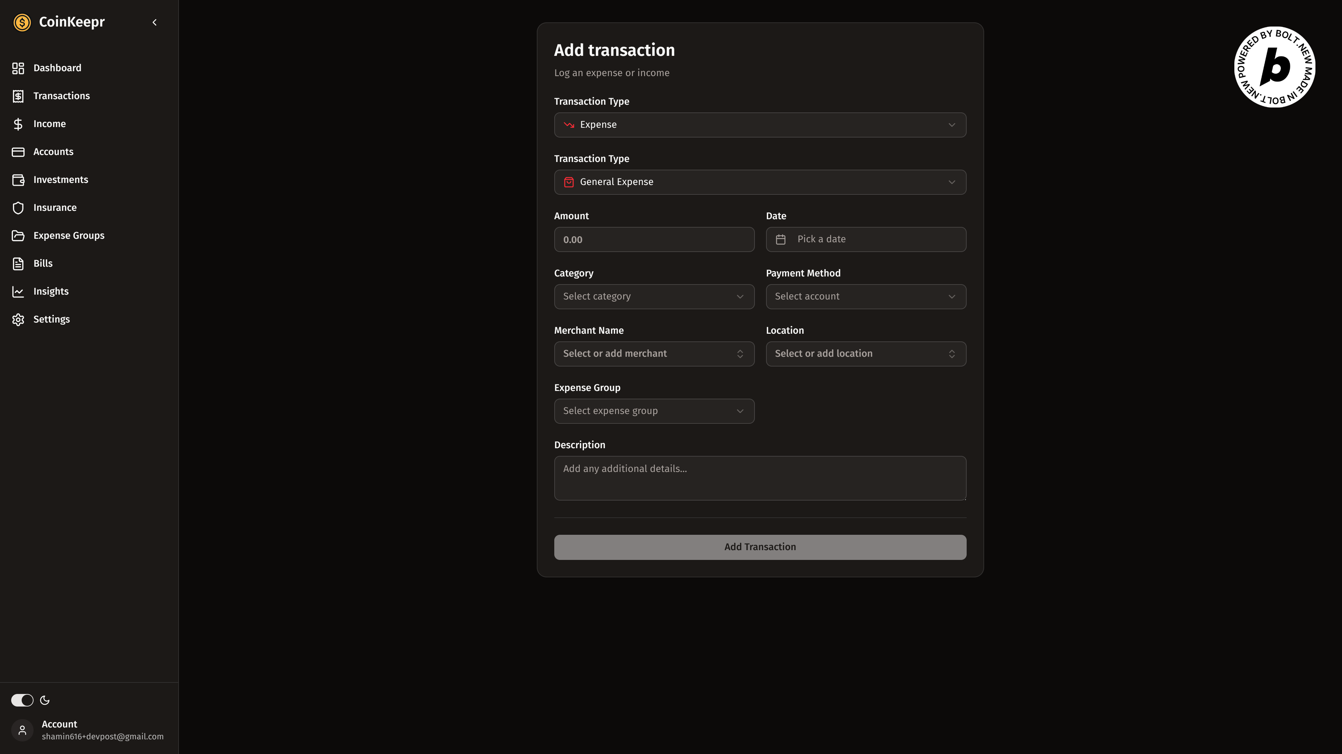Image resolution: width=1342 pixels, height=754 pixels.
Task: Click the Investments wallet icon
Action: [18, 180]
